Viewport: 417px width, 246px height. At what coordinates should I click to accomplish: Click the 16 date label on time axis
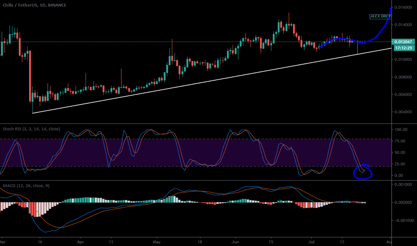click(40, 242)
